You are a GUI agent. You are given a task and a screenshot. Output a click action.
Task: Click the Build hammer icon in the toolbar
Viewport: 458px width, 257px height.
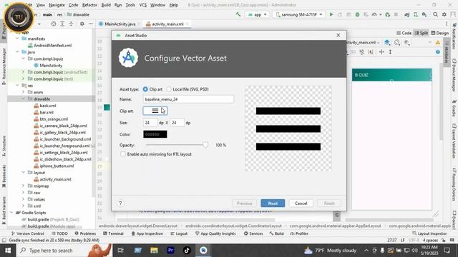(x=238, y=14)
